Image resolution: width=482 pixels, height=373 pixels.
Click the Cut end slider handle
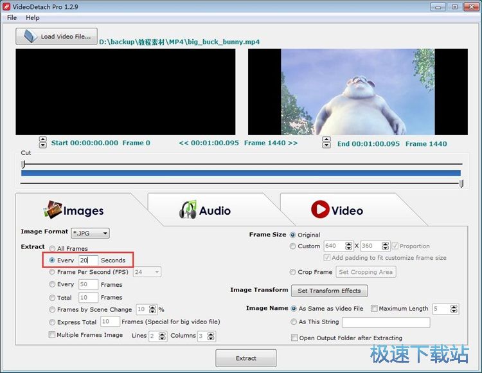click(x=461, y=183)
